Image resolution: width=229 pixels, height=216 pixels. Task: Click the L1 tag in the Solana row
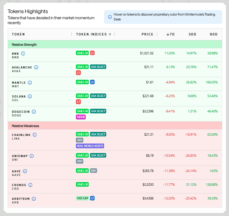point(78,102)
